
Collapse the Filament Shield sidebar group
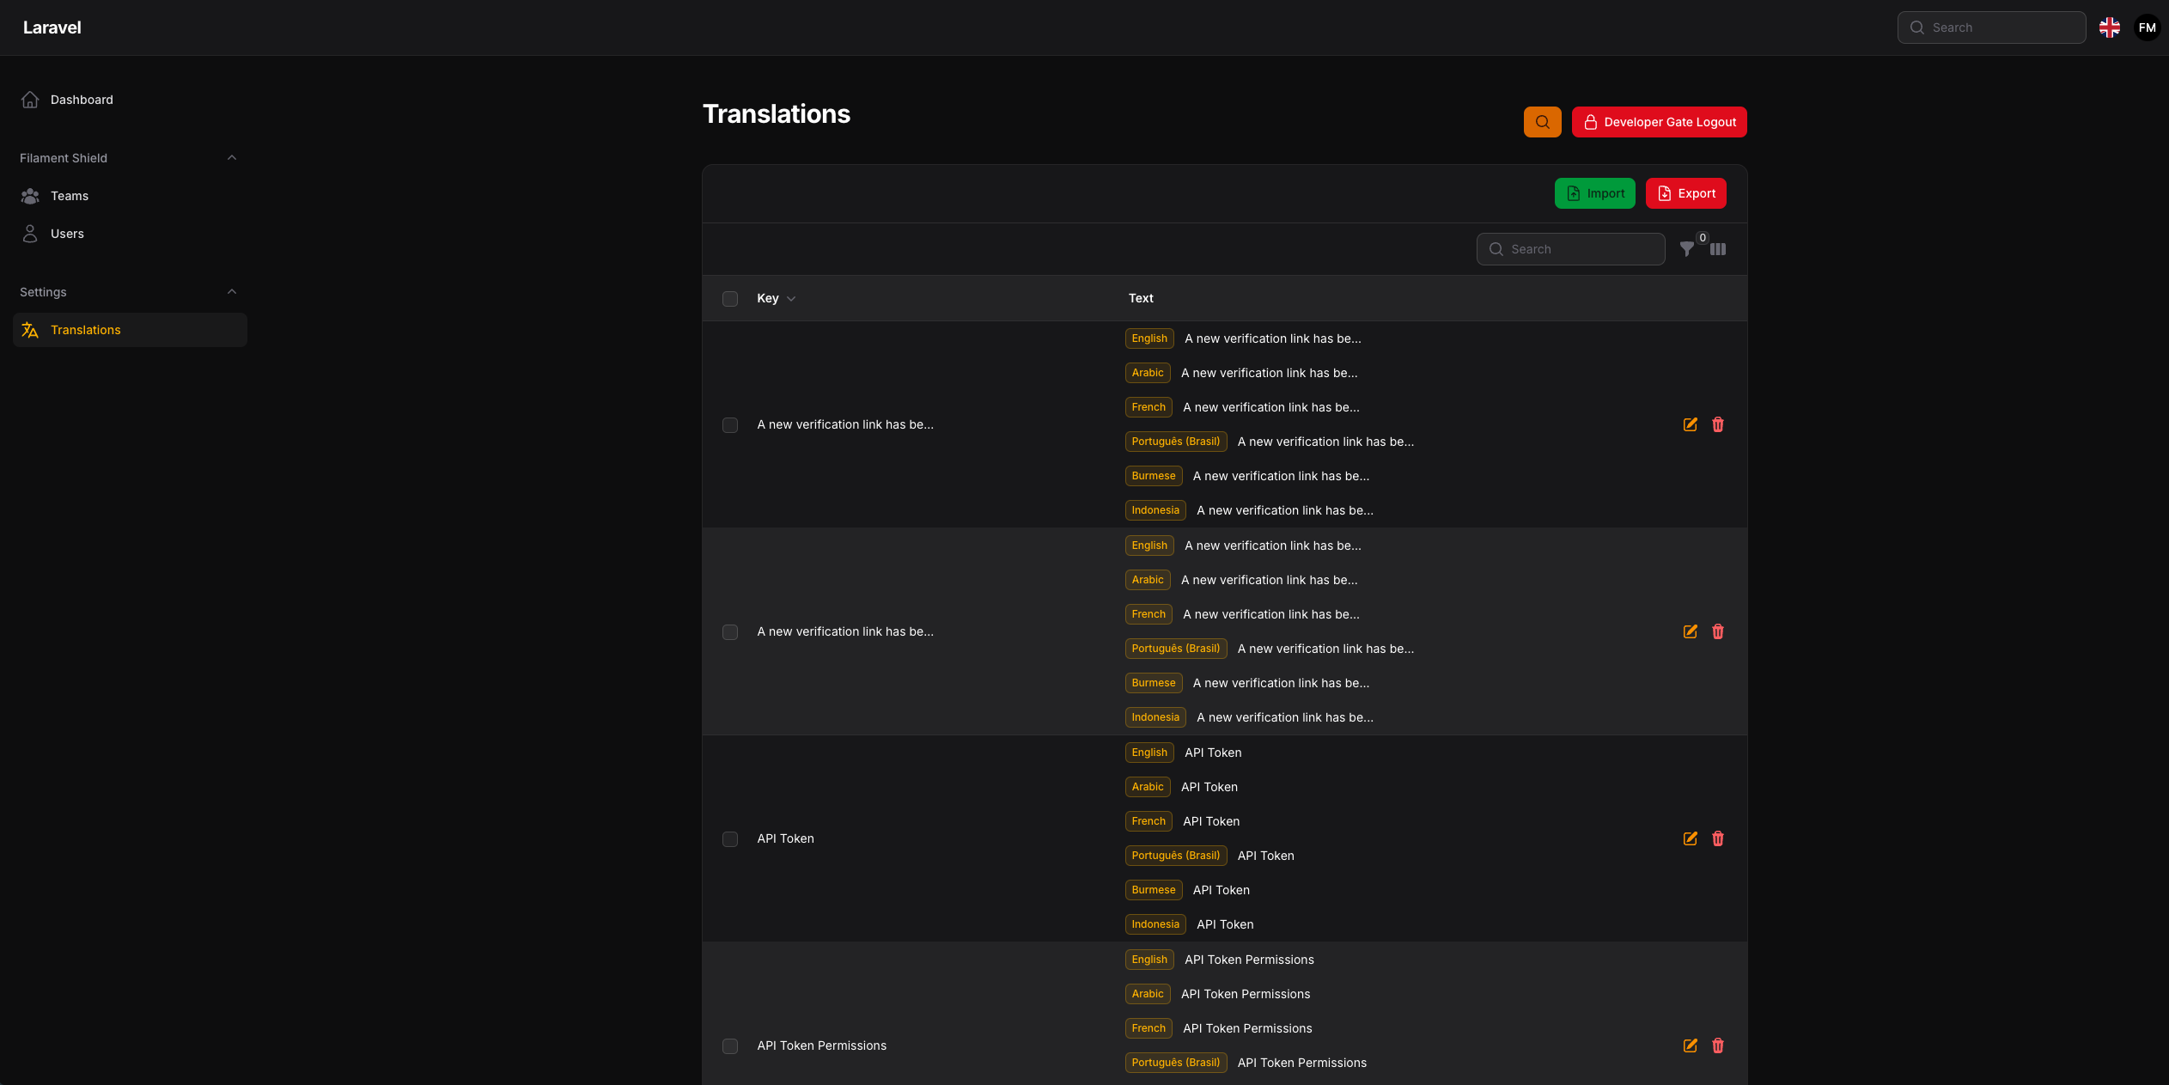[231, 158]
